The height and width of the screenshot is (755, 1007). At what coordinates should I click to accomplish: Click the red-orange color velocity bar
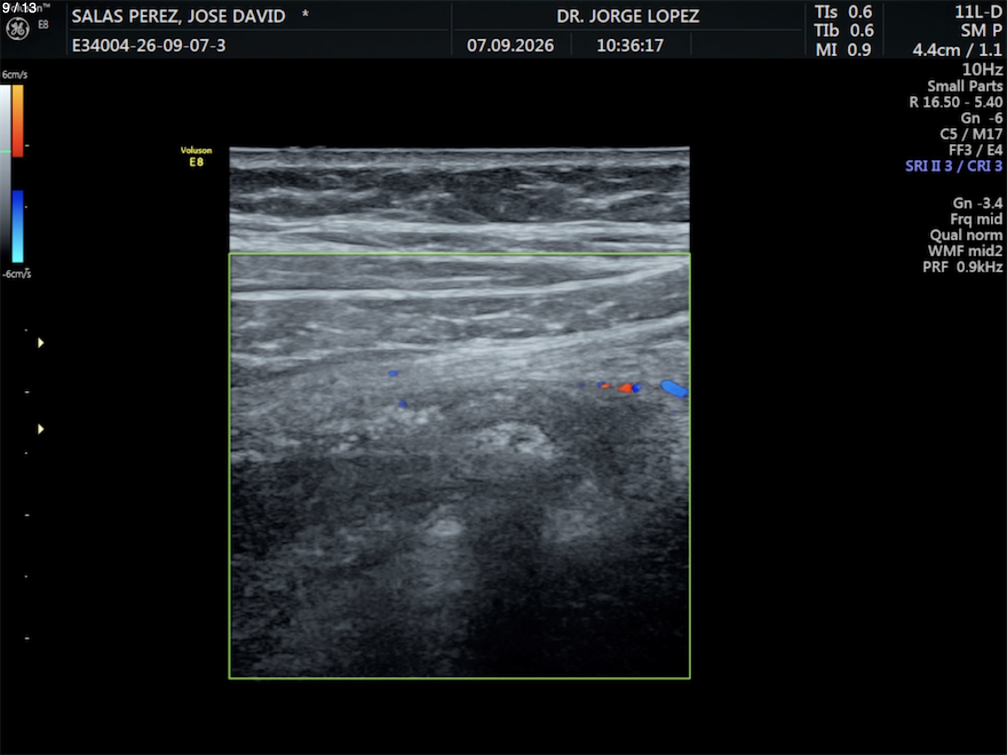(18, 121)
